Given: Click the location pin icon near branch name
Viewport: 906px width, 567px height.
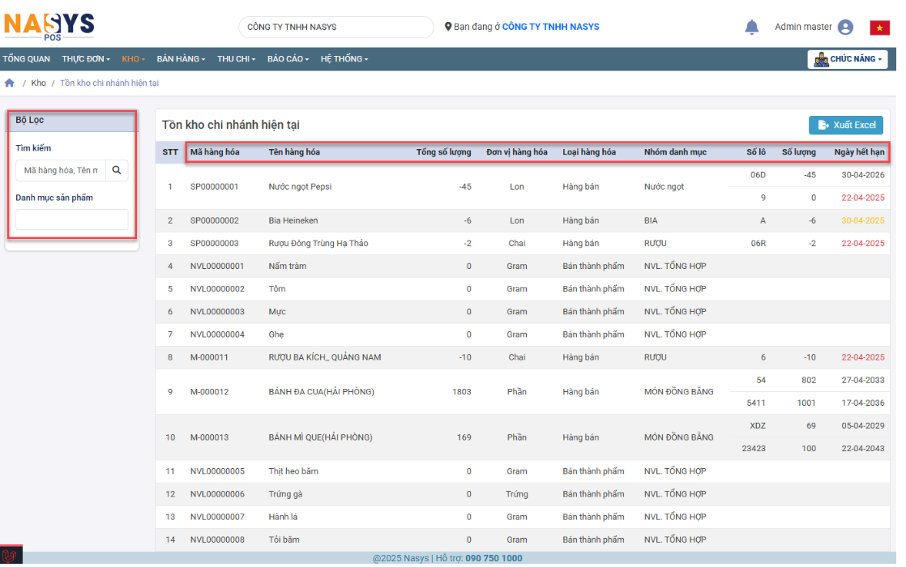Looking at the screenshot, I should coord(448,27).
